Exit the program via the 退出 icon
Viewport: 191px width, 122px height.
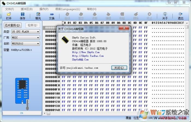[x=180, y=16]
